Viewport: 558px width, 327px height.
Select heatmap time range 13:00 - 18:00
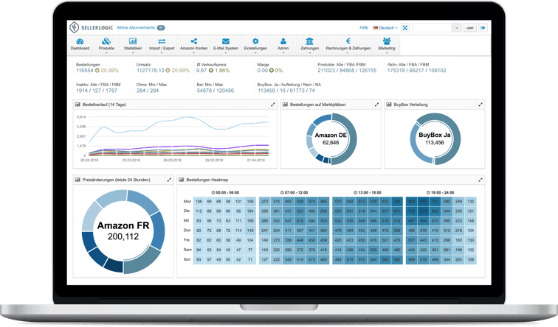[x=368, y=192]
